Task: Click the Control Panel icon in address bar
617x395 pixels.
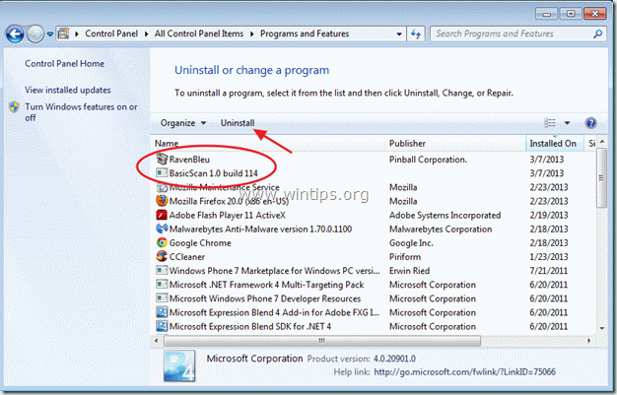Action: pos(63,33)
